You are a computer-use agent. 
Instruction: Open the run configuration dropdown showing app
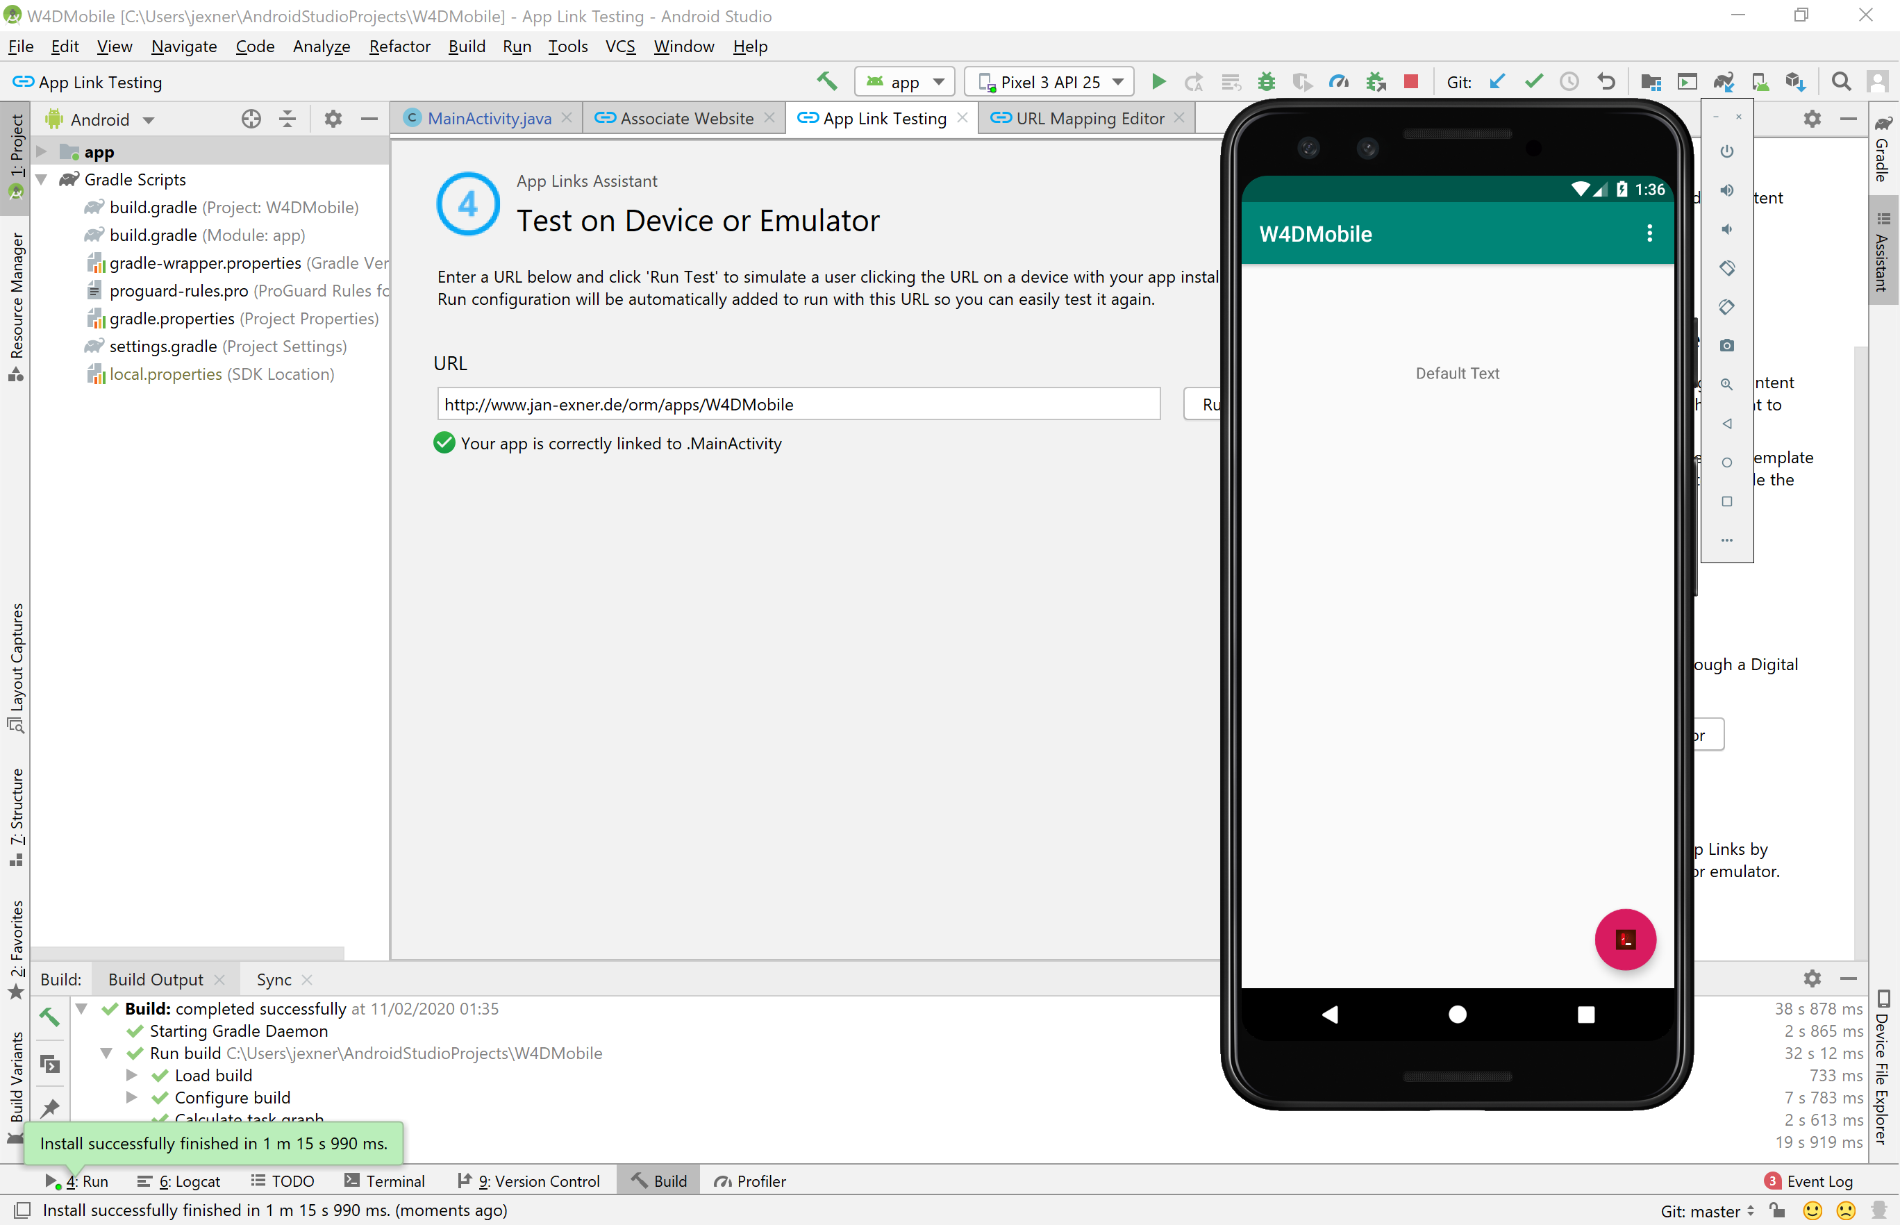(904, 81)
